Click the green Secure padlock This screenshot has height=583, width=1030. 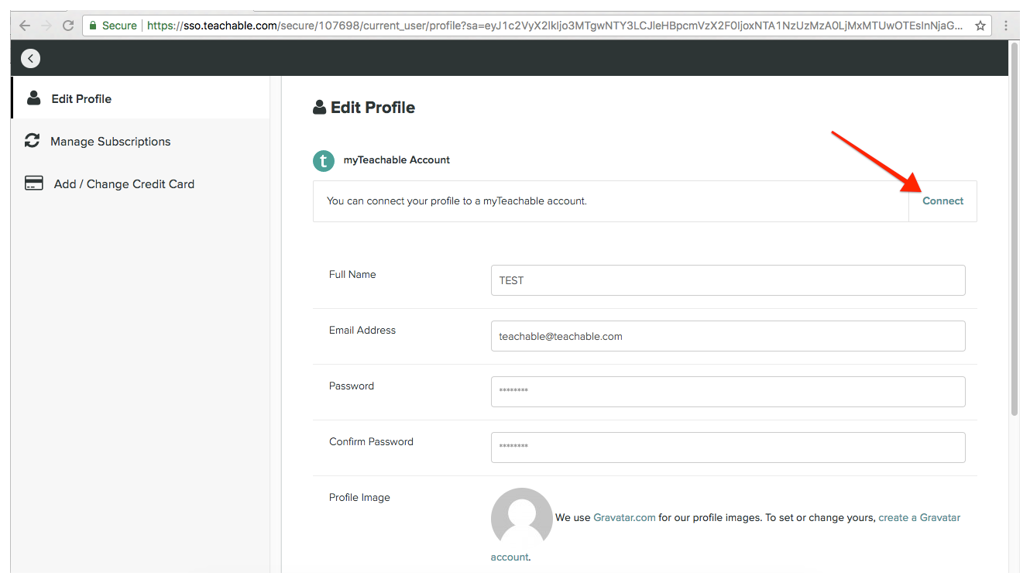click(x=93, y=26)
